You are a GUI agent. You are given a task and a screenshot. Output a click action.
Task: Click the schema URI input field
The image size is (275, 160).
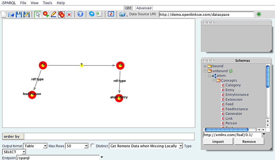coord(232,135)
